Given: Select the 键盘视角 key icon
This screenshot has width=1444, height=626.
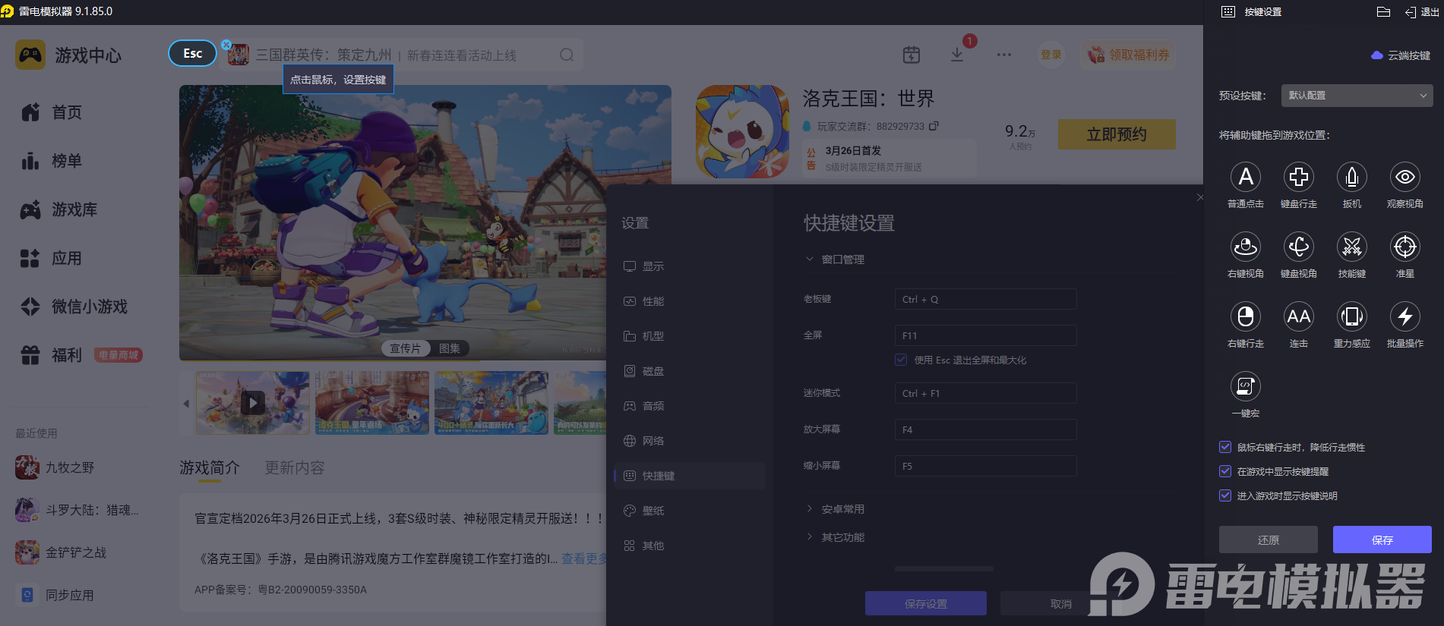Looking at the screenshot, I should 1299,247.
